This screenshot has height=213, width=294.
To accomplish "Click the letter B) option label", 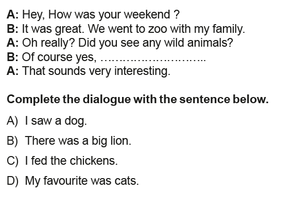I will coord(12,141).
